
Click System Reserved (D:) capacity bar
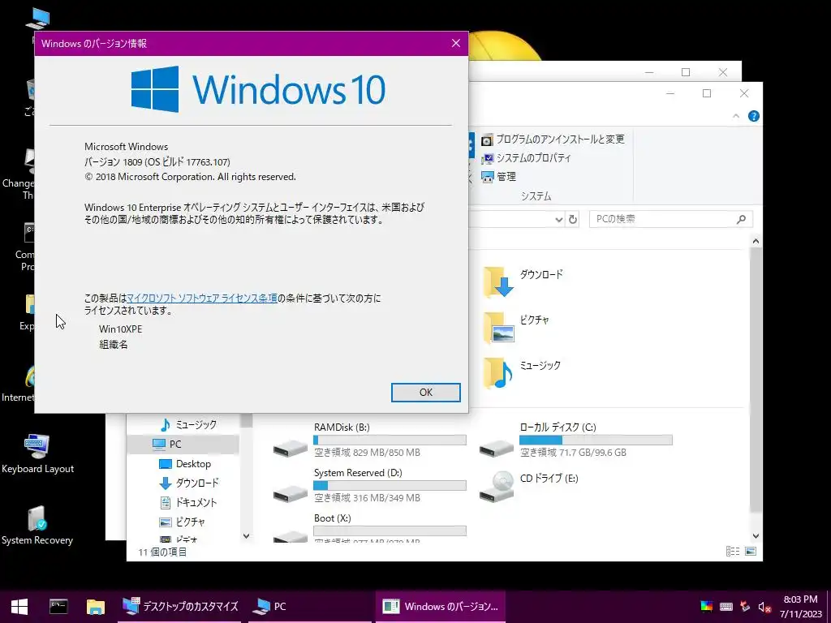click(x=390, y=485)
